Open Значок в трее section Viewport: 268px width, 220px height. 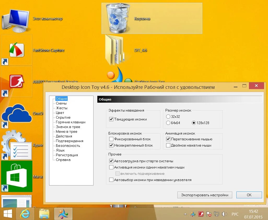(x=68, y=127)
